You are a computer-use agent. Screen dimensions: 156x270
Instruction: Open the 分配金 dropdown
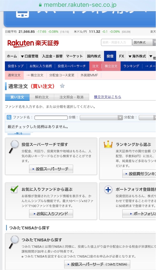[147, 118]
